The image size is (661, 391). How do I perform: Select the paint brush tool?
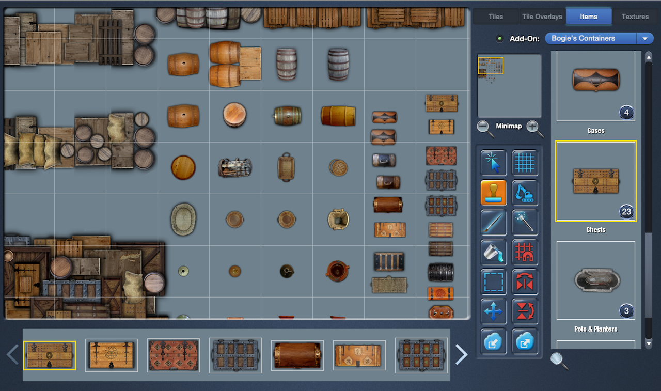tap(493, 223)
